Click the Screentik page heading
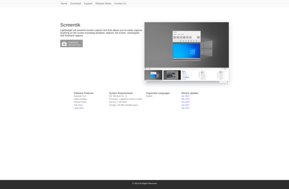The image size is (289, 189). pos(70,25)
